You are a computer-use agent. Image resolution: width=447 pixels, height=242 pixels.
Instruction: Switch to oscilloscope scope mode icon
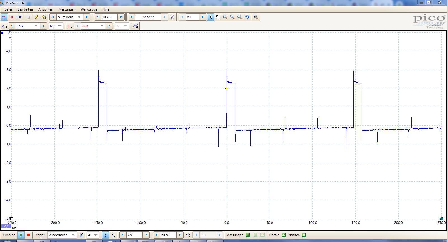pos(4,17)
